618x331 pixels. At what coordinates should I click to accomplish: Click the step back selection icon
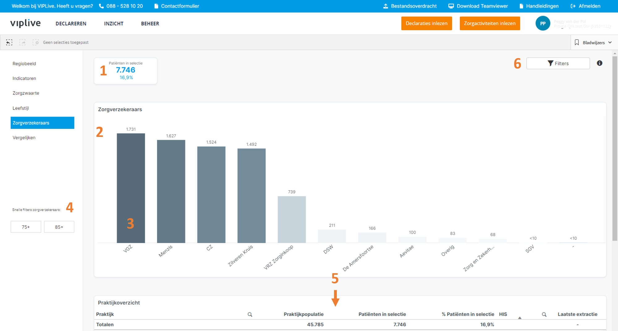[9, 42]
